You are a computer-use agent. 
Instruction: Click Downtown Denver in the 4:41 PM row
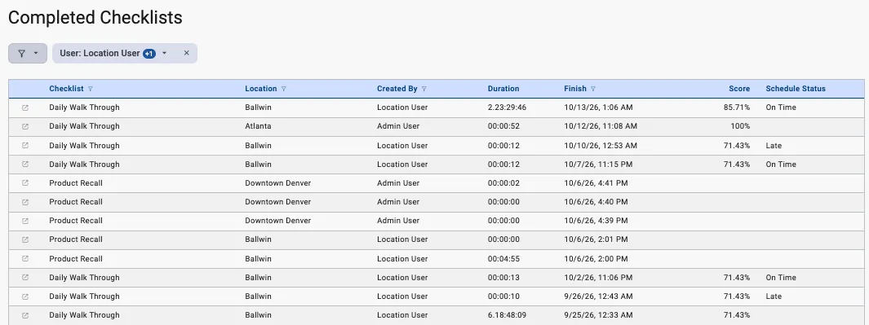pos(277,183)
